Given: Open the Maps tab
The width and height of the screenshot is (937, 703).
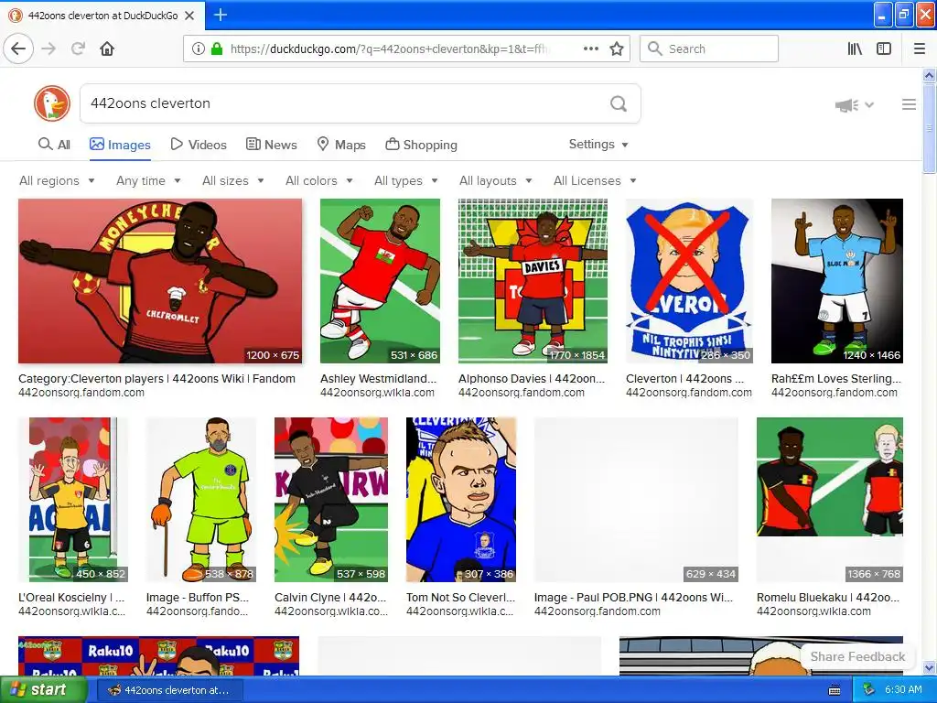Looking at the screenshot, I should point(341,145).
